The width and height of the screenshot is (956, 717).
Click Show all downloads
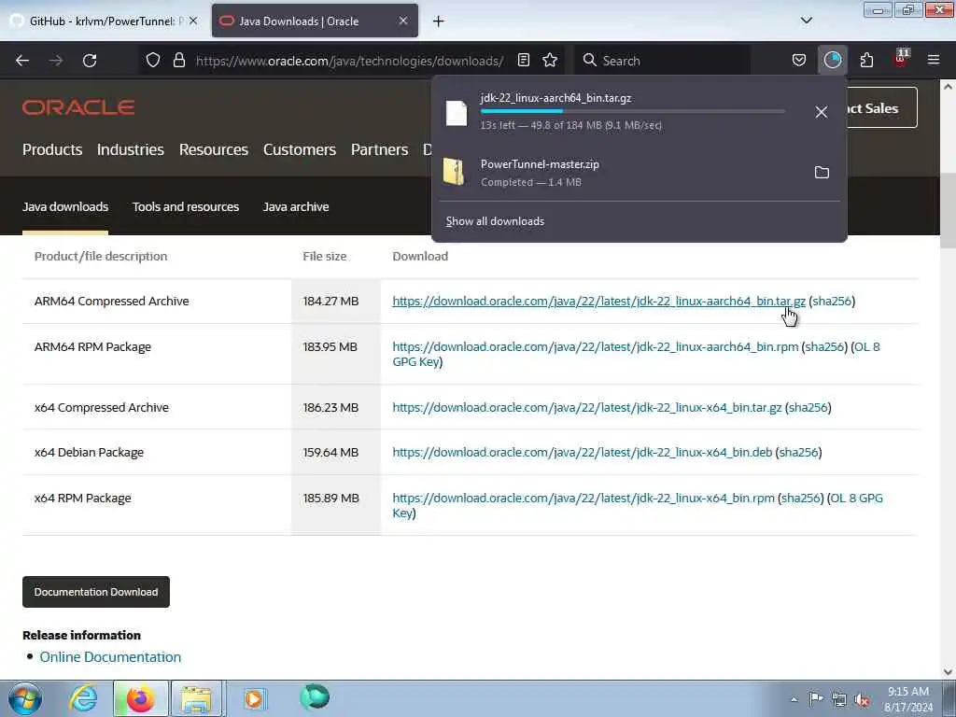click(x=495, y=221)
